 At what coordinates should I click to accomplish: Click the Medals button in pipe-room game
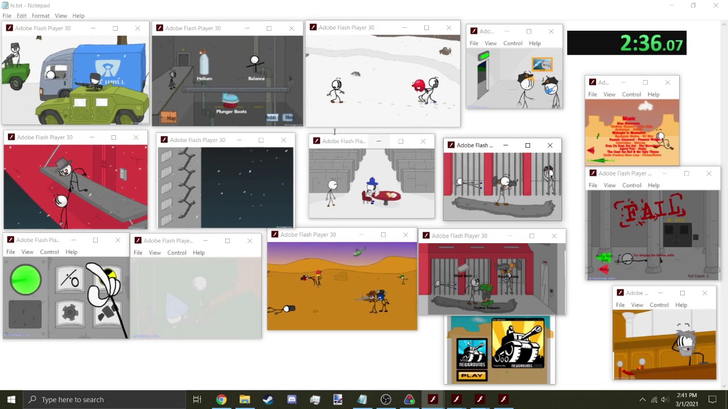pos(271,118)
